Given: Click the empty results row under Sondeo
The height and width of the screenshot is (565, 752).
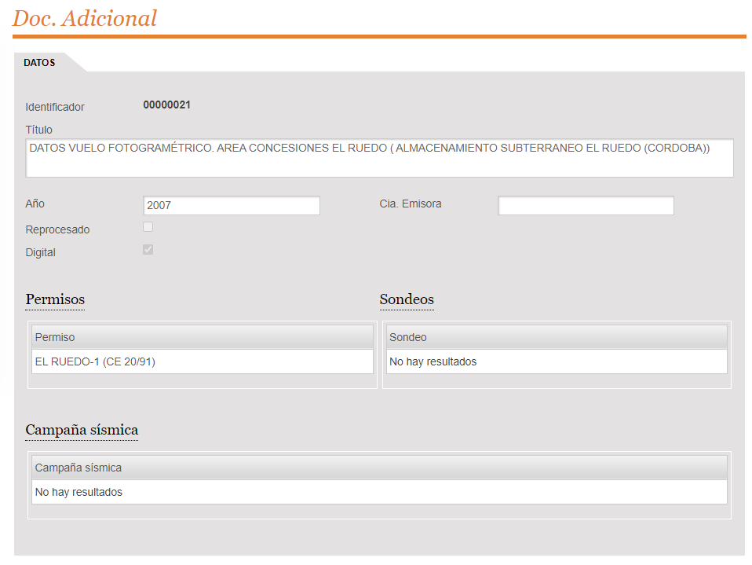Looking at the screenshot, I should (556, 361).
